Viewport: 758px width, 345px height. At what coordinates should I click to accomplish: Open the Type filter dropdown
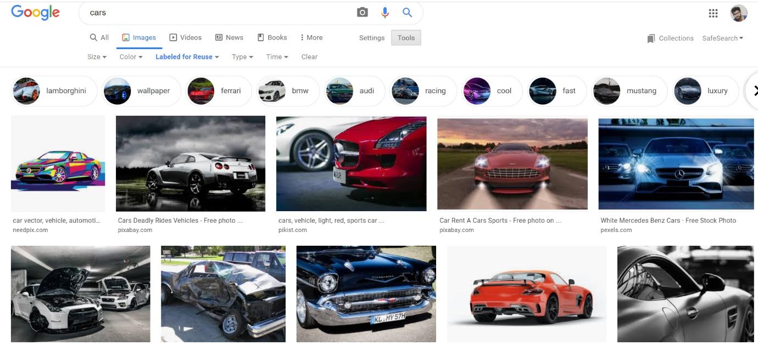[242, 56]
